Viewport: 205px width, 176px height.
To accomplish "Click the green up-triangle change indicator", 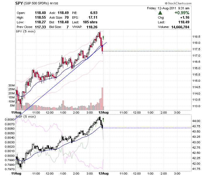I will click(160, 13).
